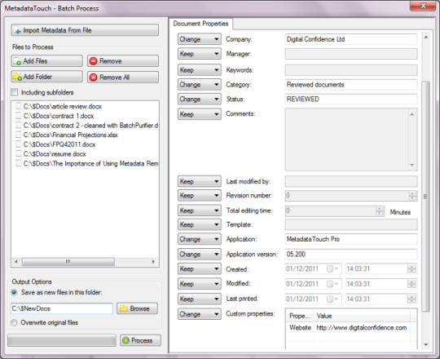The height and width of the screenshot is (359, 440).
Task: Click the Browse button
Action: [137, 308]
